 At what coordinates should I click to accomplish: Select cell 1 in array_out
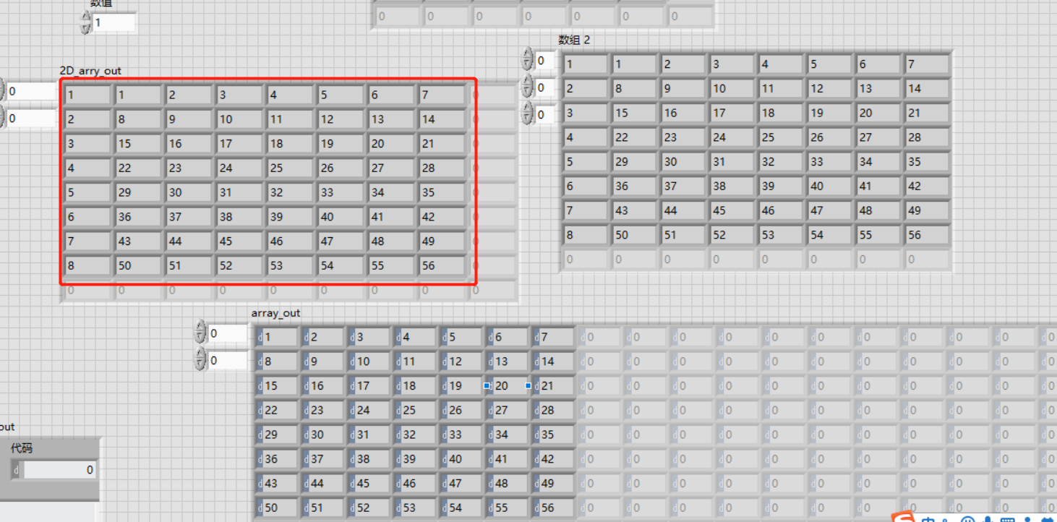pos(277,337)
